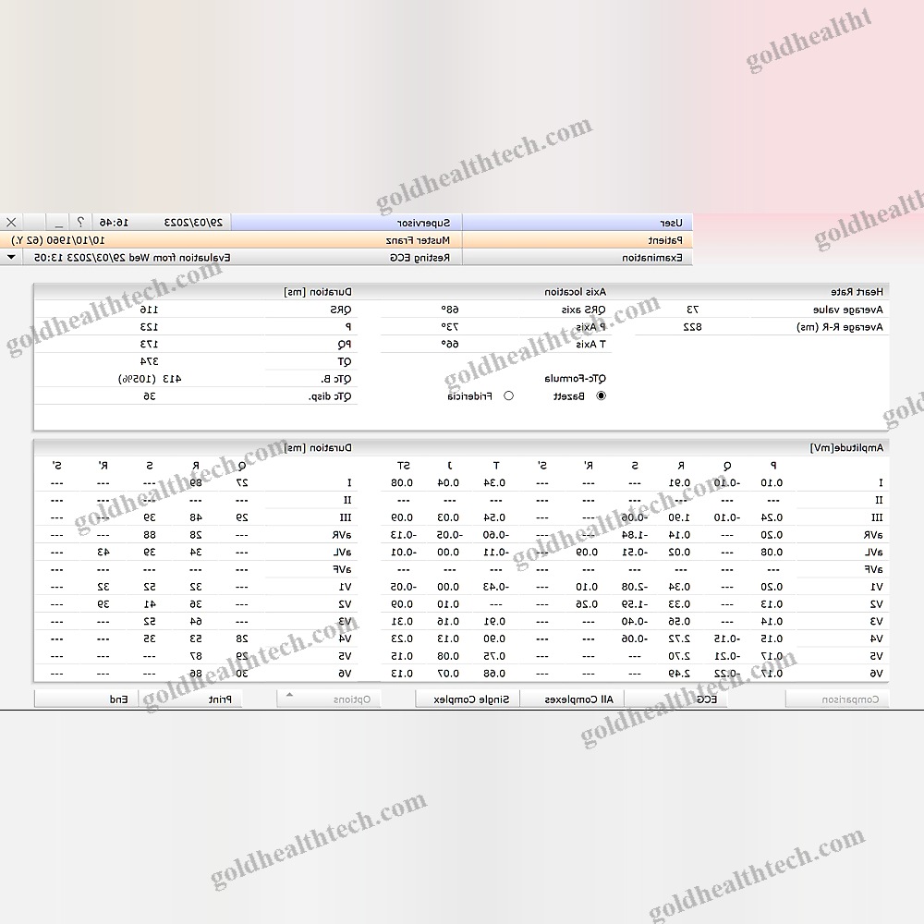Viewport: 924px width, 924px height.
Task: Click the aVF row label in Amplitude table
Action: tap(873, 569)
